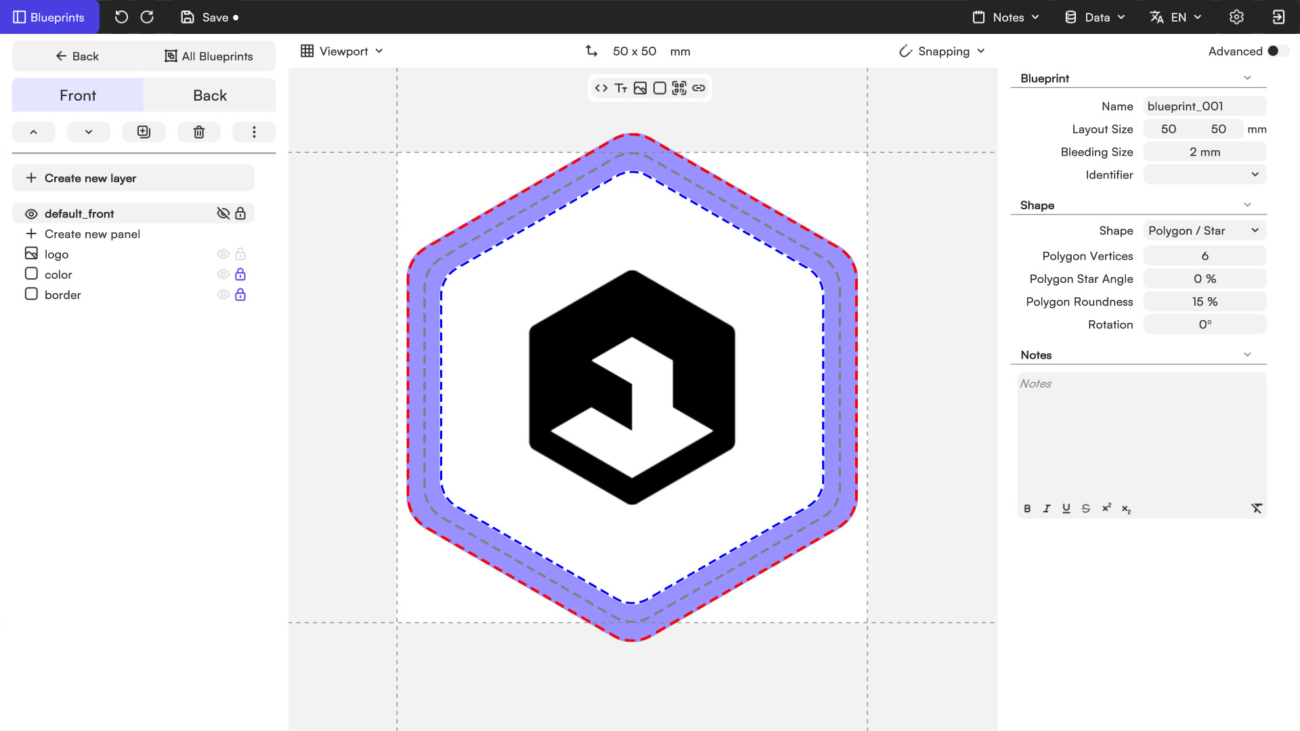Open the Data dropdown menu
Image resolution: width=1300 pixels, height=731 pixels.
[1095, 17]
